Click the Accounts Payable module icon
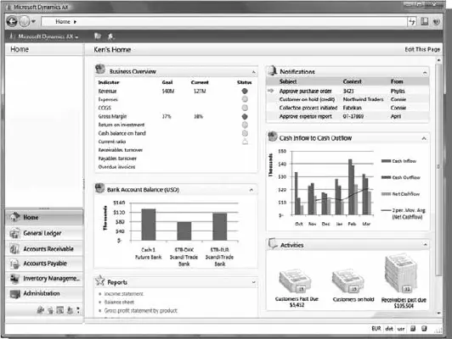Viewport: 452px width, 339px height. (x=14, y=264)
